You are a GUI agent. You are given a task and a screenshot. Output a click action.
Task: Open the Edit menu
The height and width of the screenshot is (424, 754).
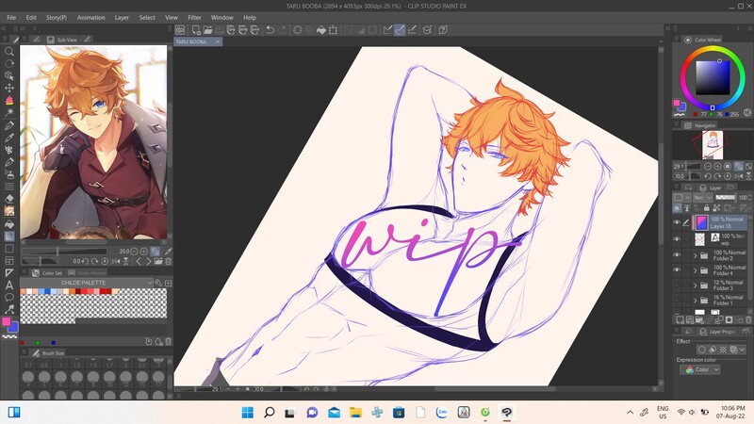click(x=31, y=17)
